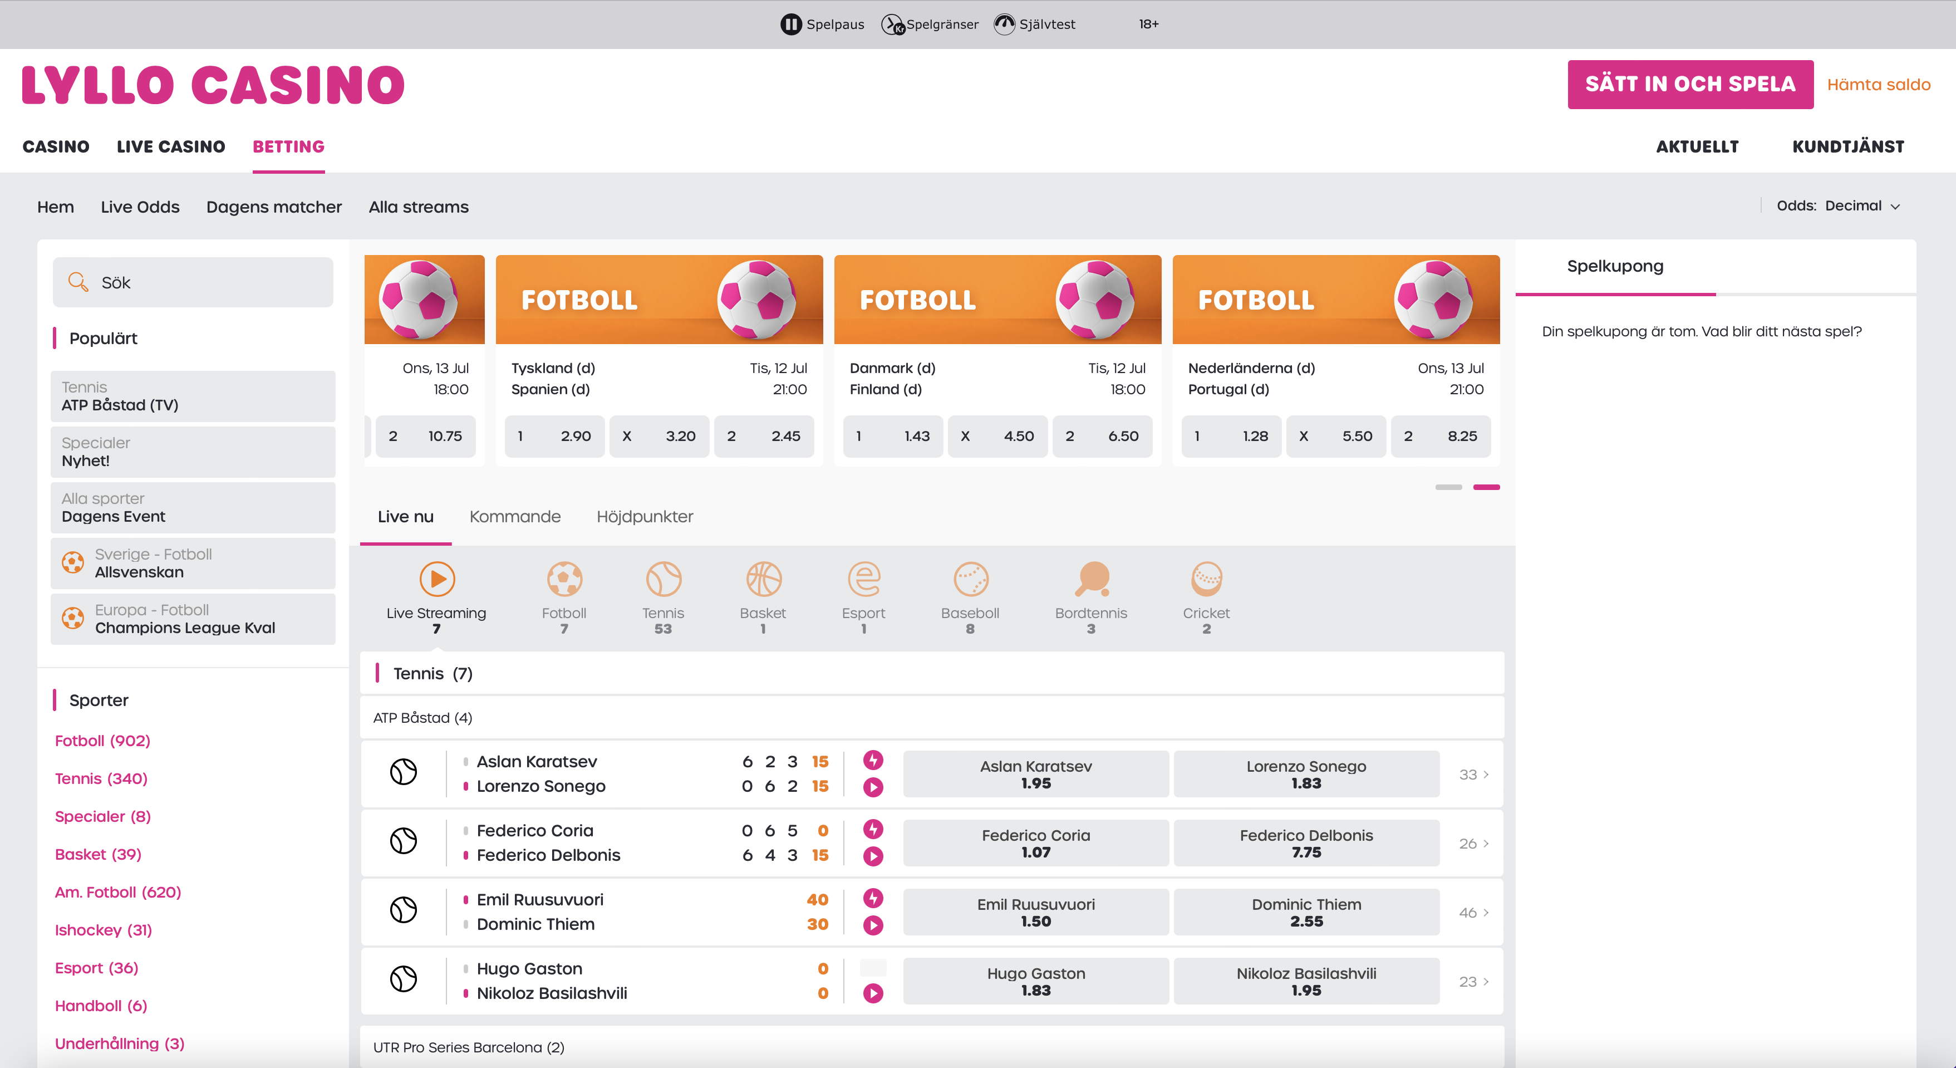Play stream for Karatsev vs Sonego match
1956x1068 pixels.
(x=873, y=787)
